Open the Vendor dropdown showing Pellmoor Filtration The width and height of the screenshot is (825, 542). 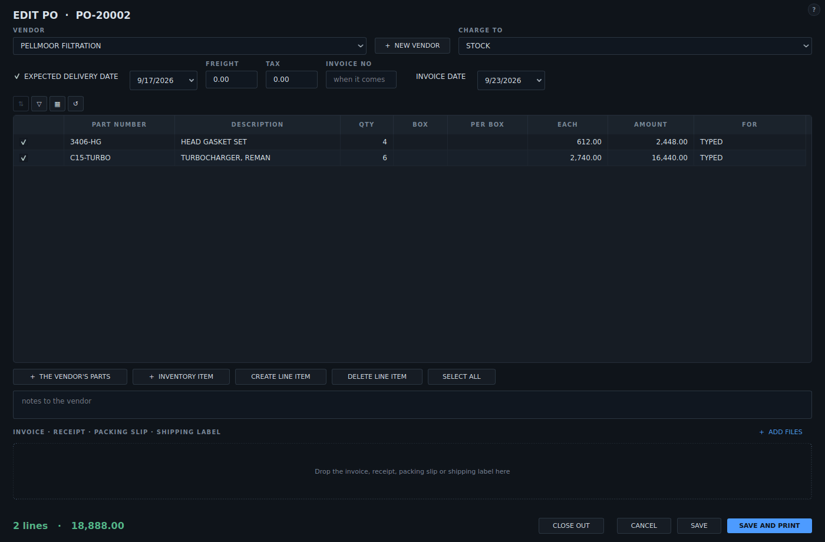click(x=190, y=46)
